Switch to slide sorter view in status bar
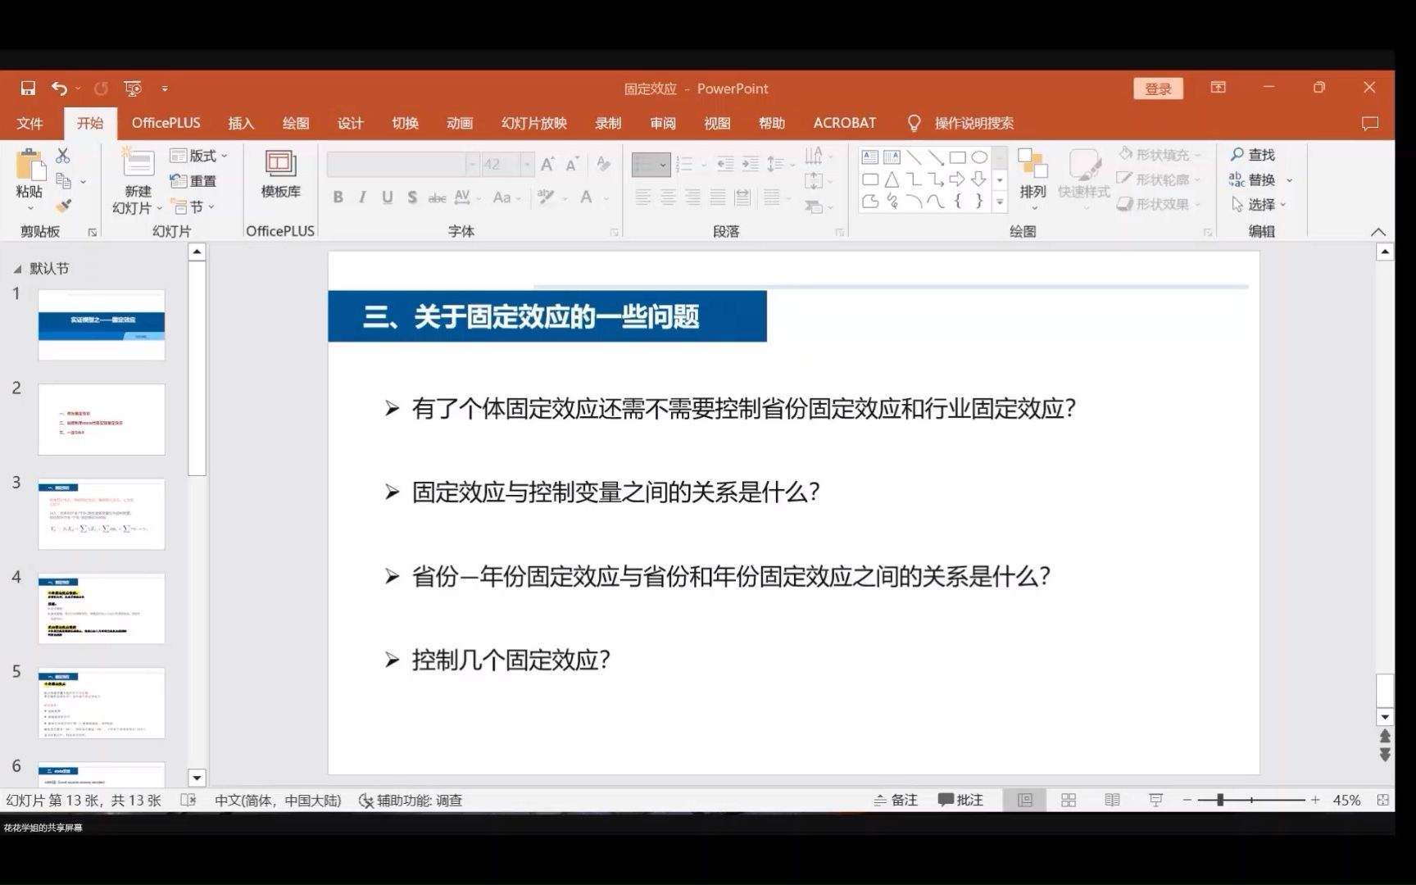Screen dimensions: 1416x885 [1069, 800]
